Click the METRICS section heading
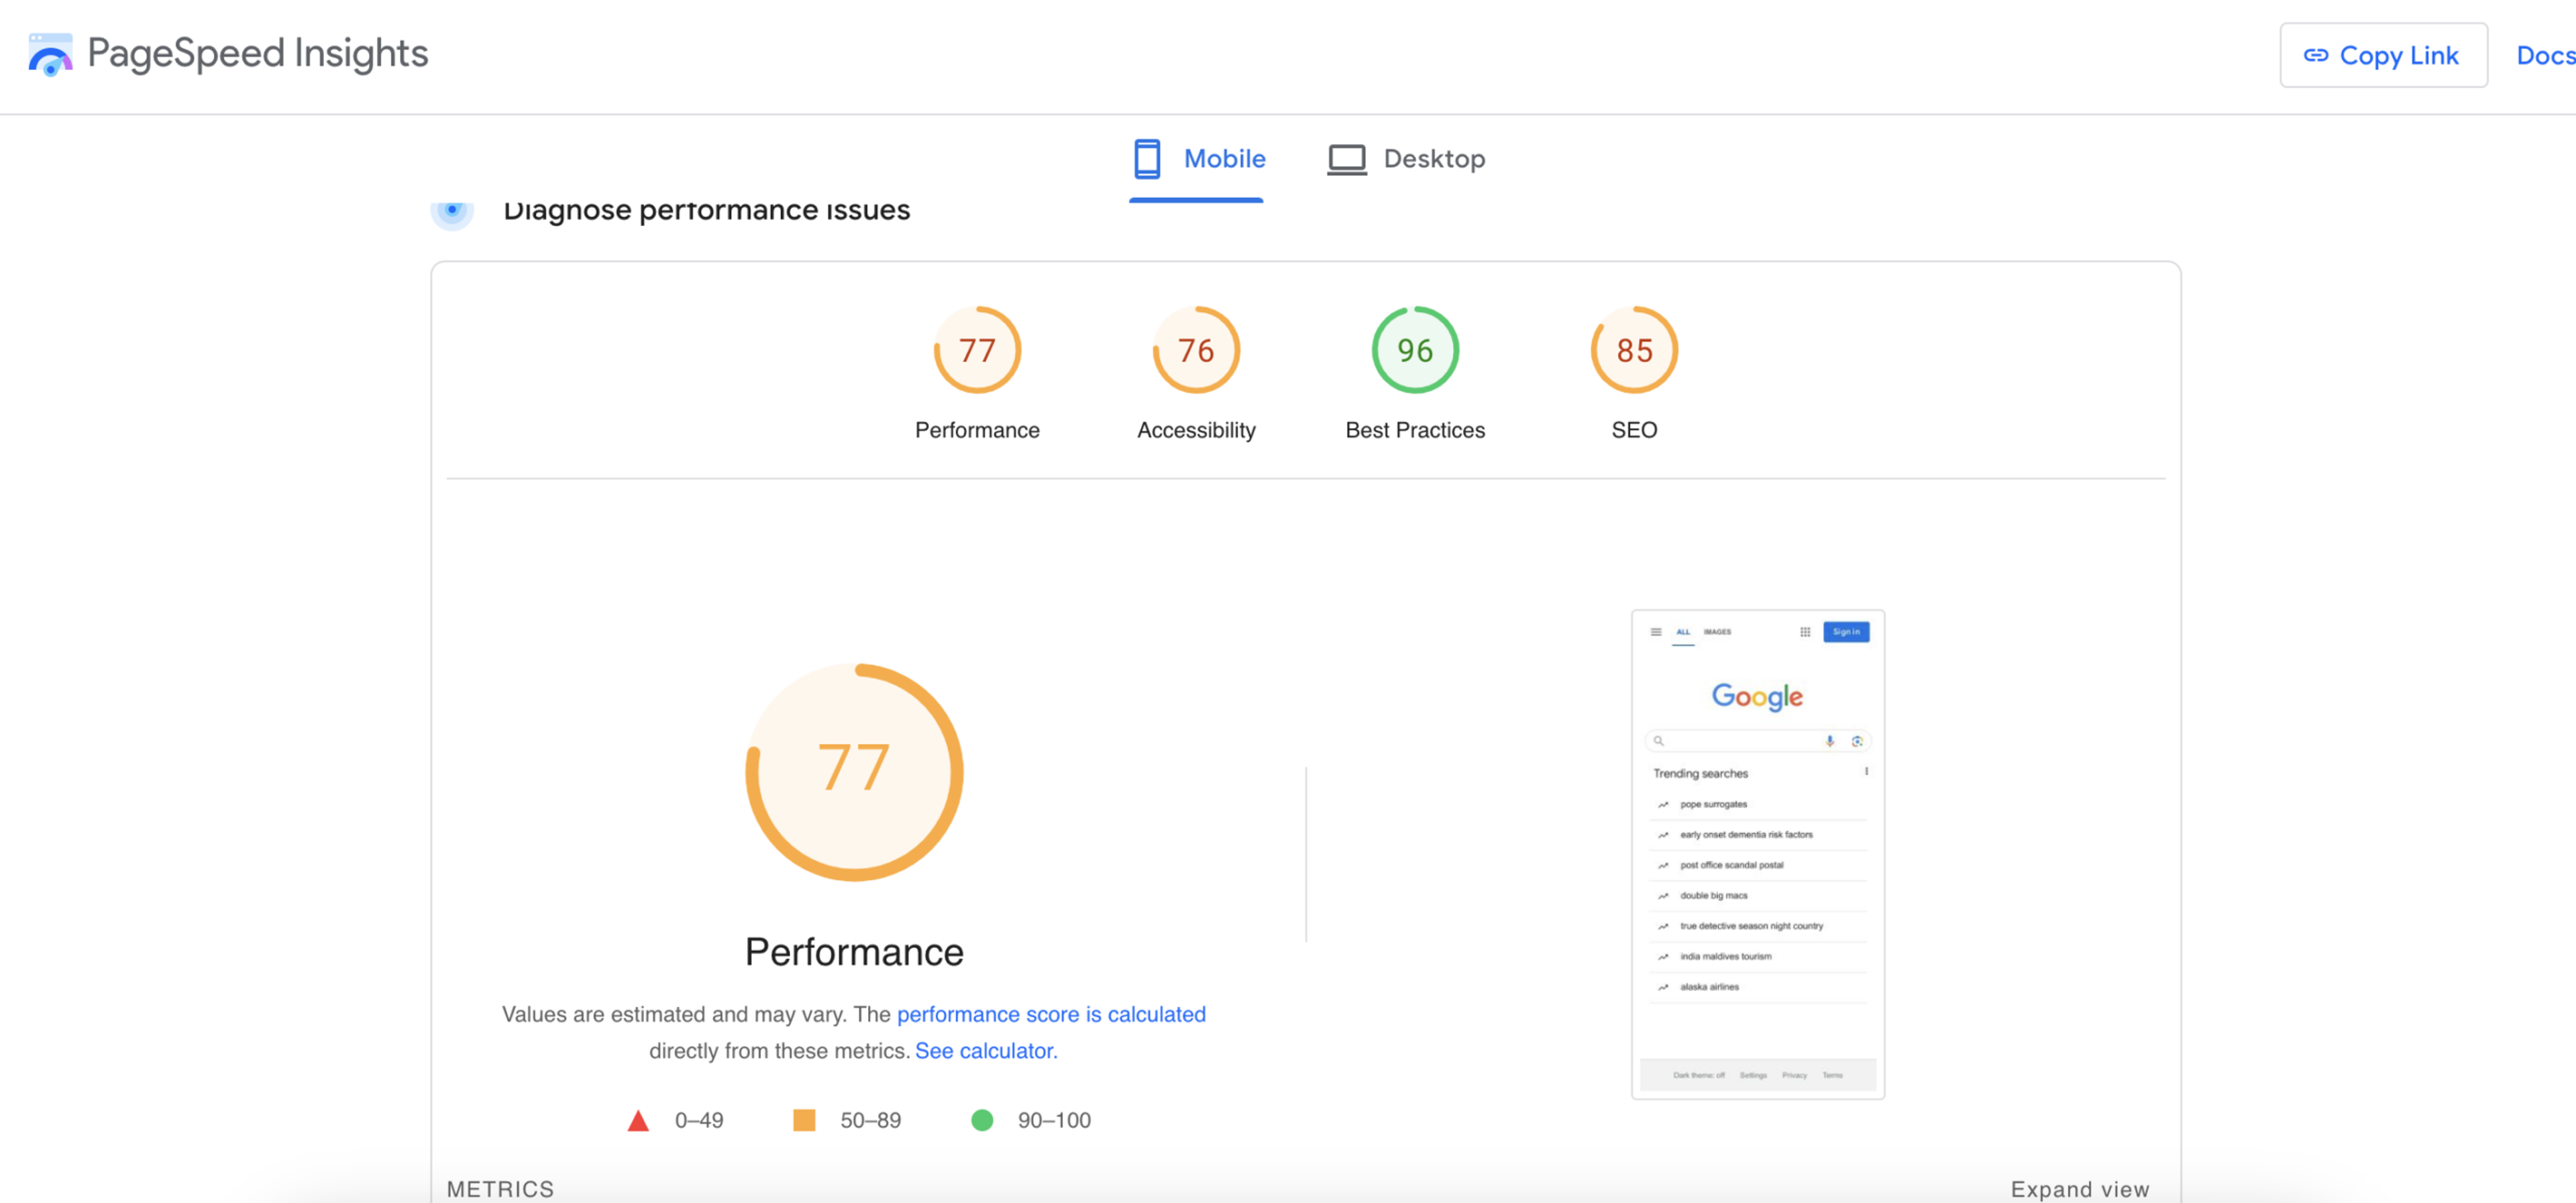This screenshot has width=2576, height=1203. point(499,1189)
